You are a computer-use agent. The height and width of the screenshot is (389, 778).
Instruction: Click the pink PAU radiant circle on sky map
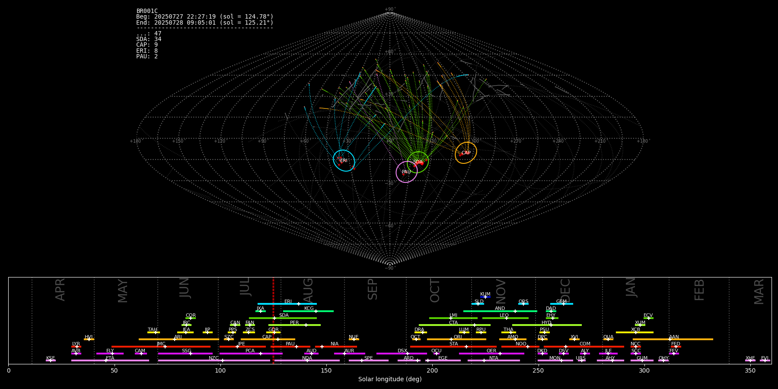click(x=407, y=172)
